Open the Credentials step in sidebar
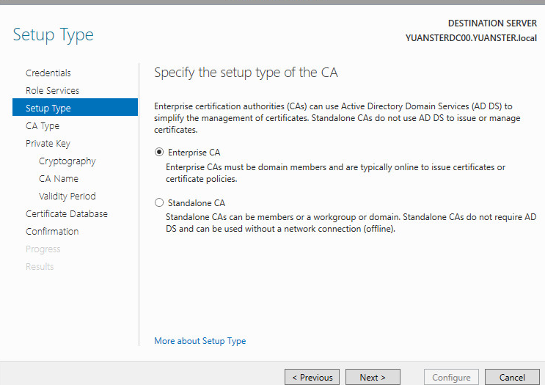 point(48,73)
